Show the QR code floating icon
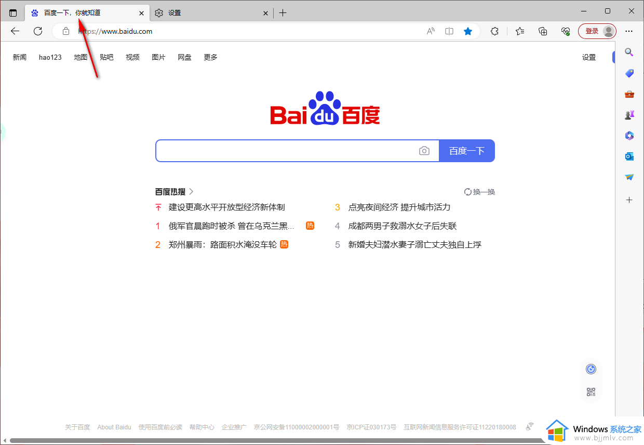 click(591, 392)
